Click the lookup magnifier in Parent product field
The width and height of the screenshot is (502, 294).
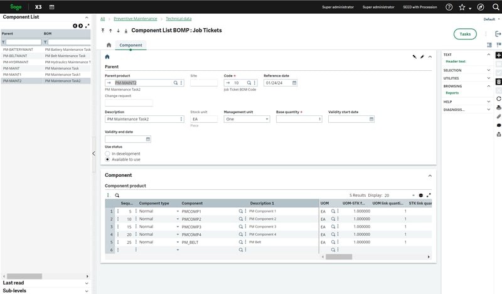pyautogui.click(x=175, y=83)
